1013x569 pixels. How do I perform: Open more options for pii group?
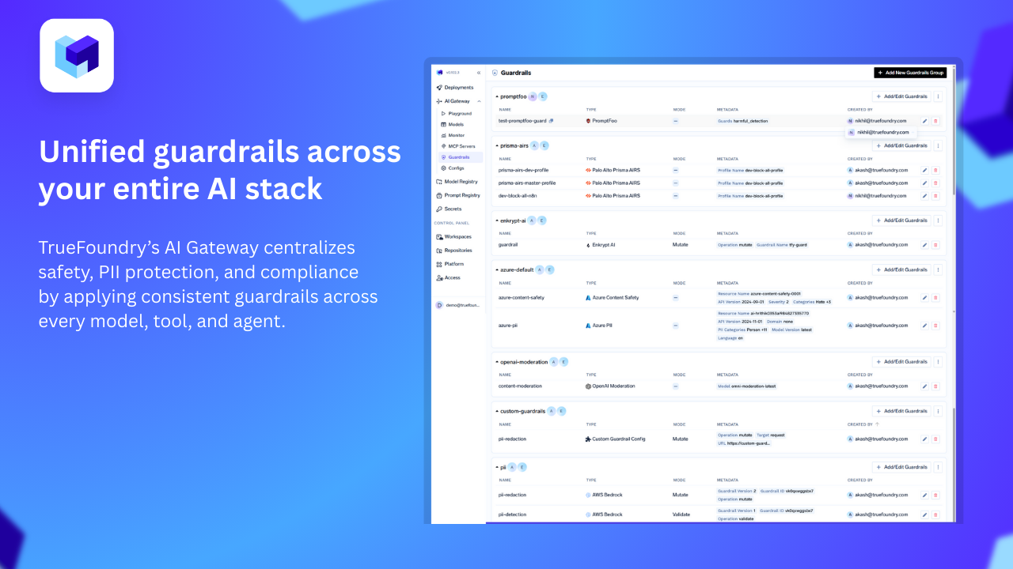point(938,467)
